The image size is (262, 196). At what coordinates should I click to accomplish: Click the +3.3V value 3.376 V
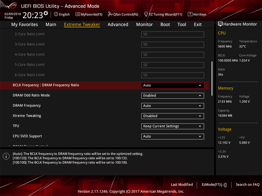point(223,157)
